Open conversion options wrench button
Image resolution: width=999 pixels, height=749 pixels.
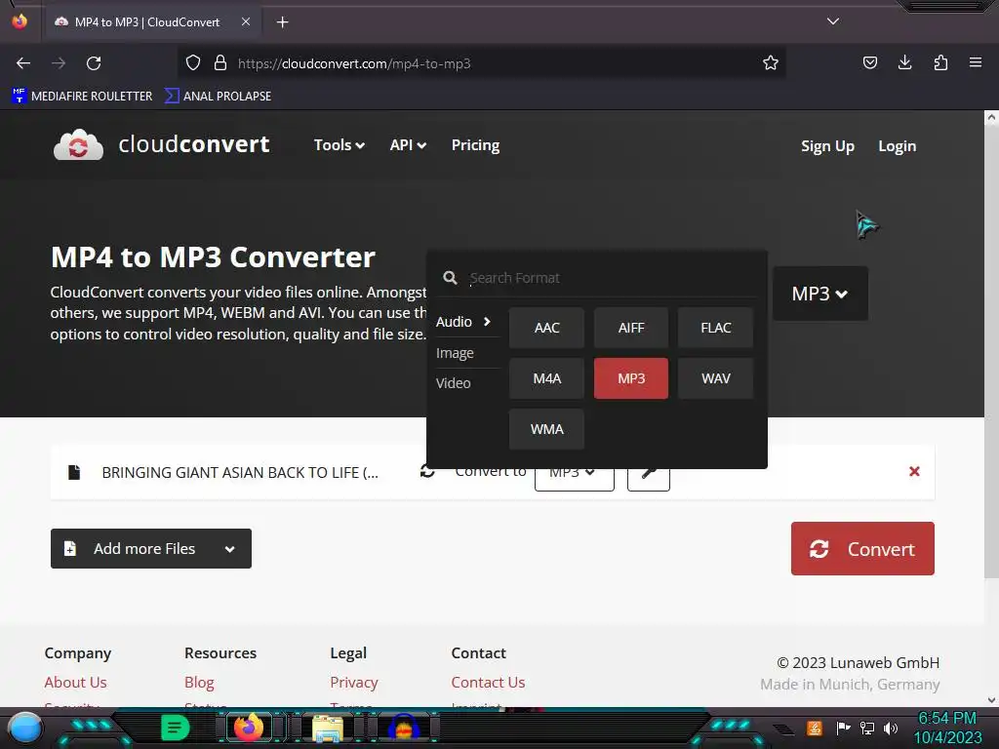649,480
